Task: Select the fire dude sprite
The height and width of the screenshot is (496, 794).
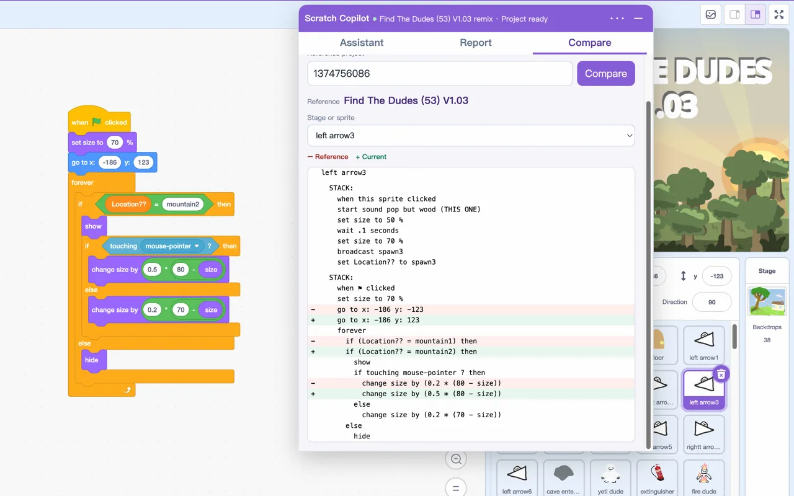Action: tap(703, 479)
